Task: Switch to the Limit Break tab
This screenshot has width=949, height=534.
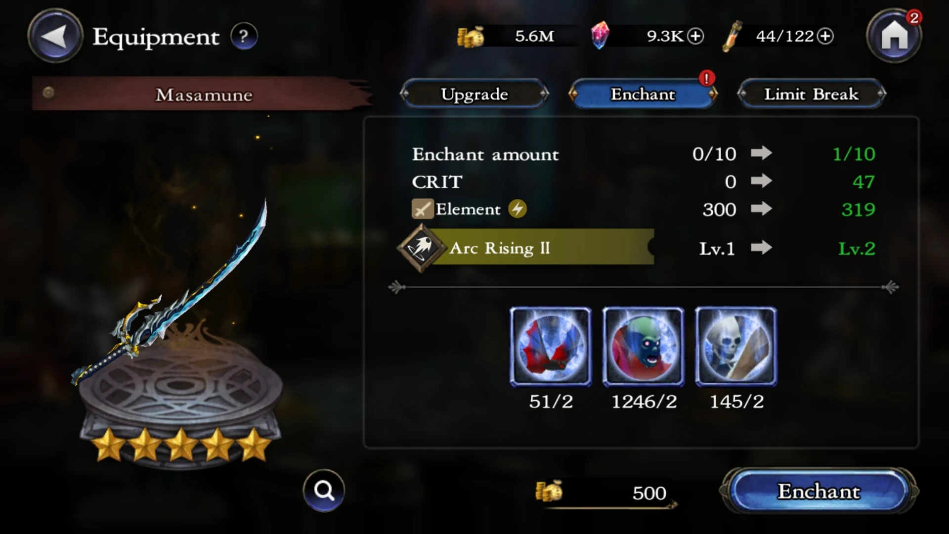Action: [x=811, y=94]
